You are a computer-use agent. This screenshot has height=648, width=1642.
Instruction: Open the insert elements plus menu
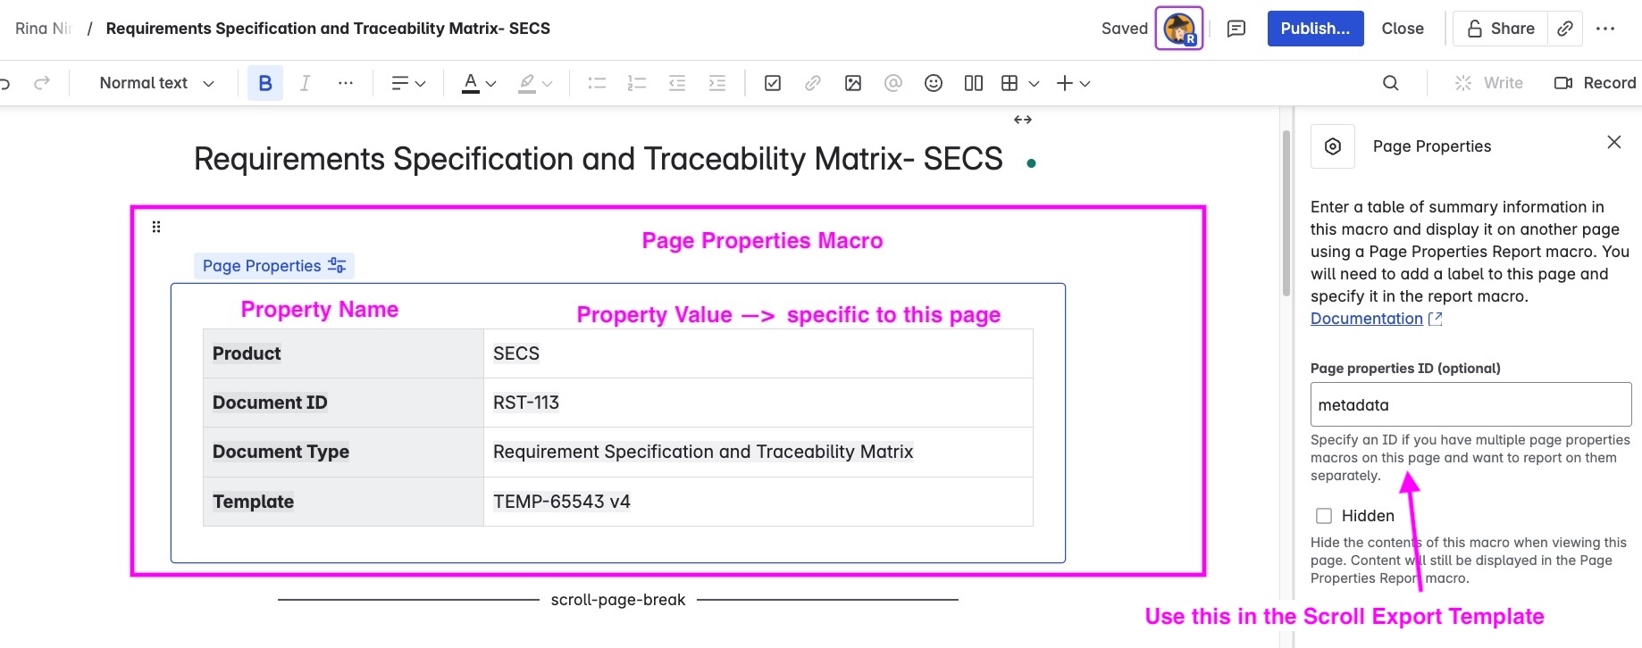click(x=1073, y=83)
